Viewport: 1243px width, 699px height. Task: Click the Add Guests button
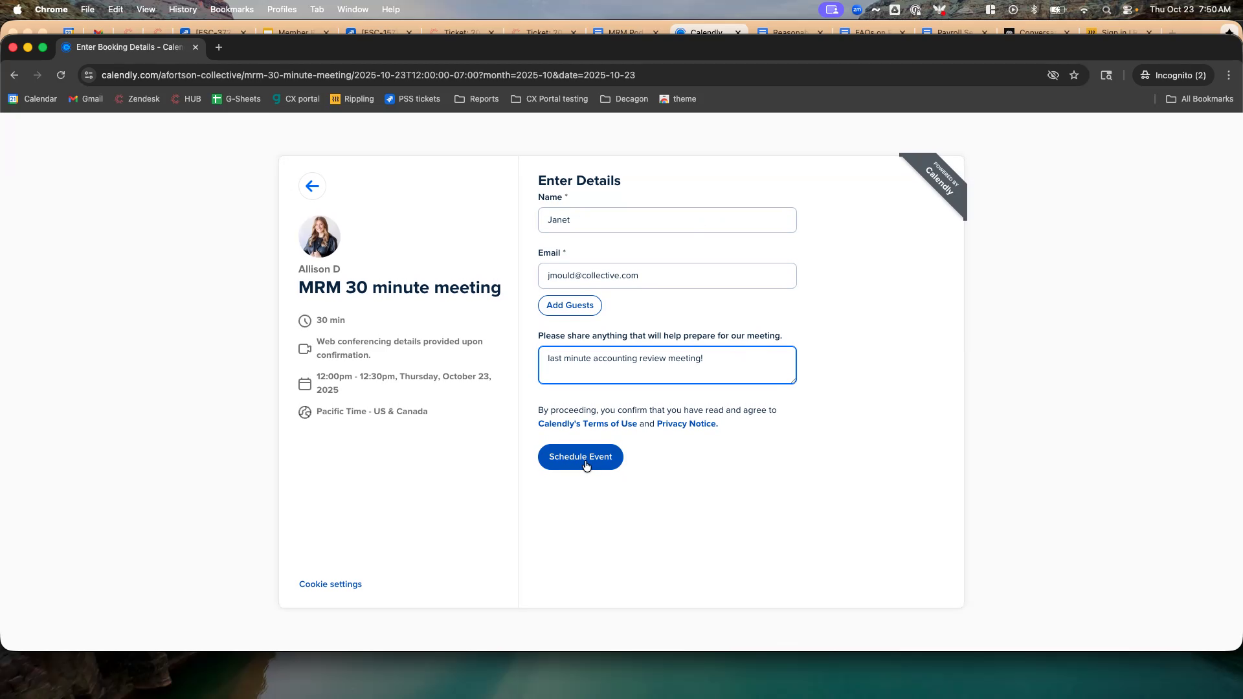pos(570,305)
